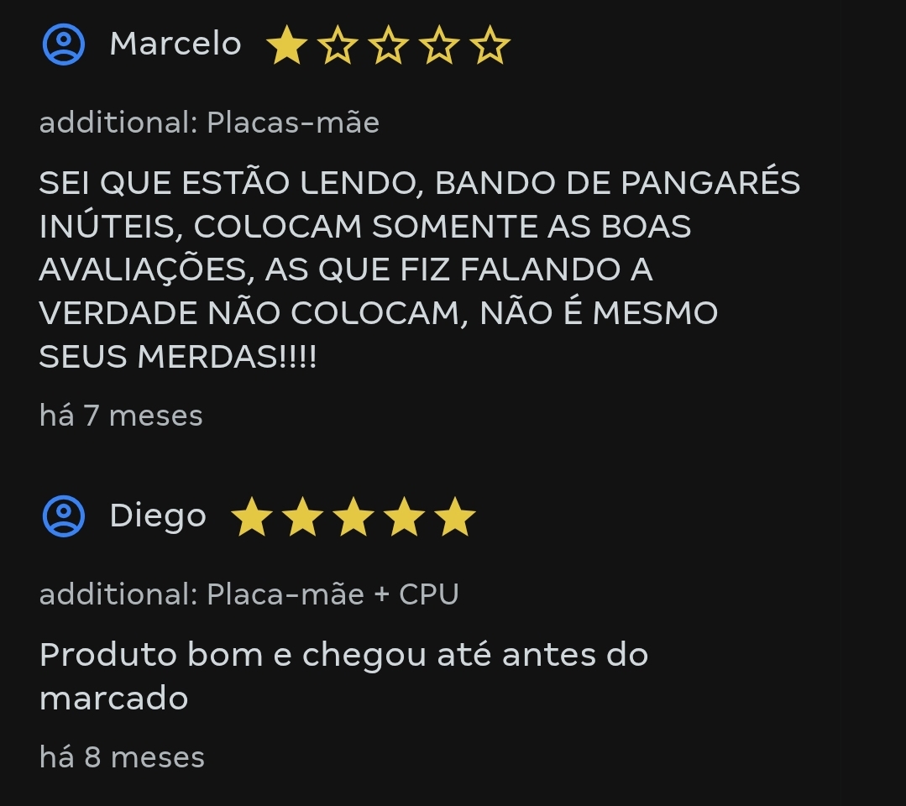Select the 'additional: Placas-mãe' label
This screenshot has height=806, width=906.
209,123
